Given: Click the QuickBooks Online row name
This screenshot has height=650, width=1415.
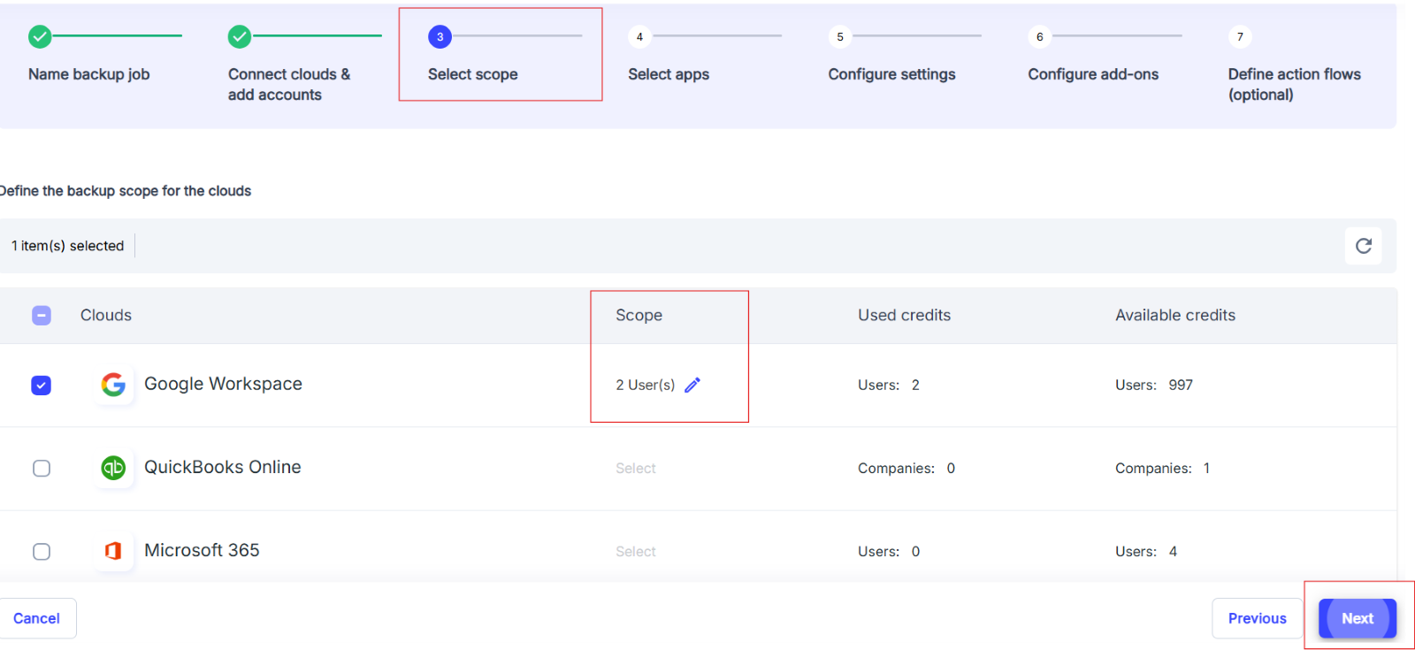Looking at the screenshot, I should (223, 467).
